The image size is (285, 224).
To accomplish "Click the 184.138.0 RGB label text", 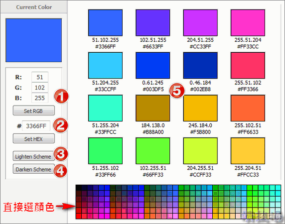I will (x=153, y=125).
